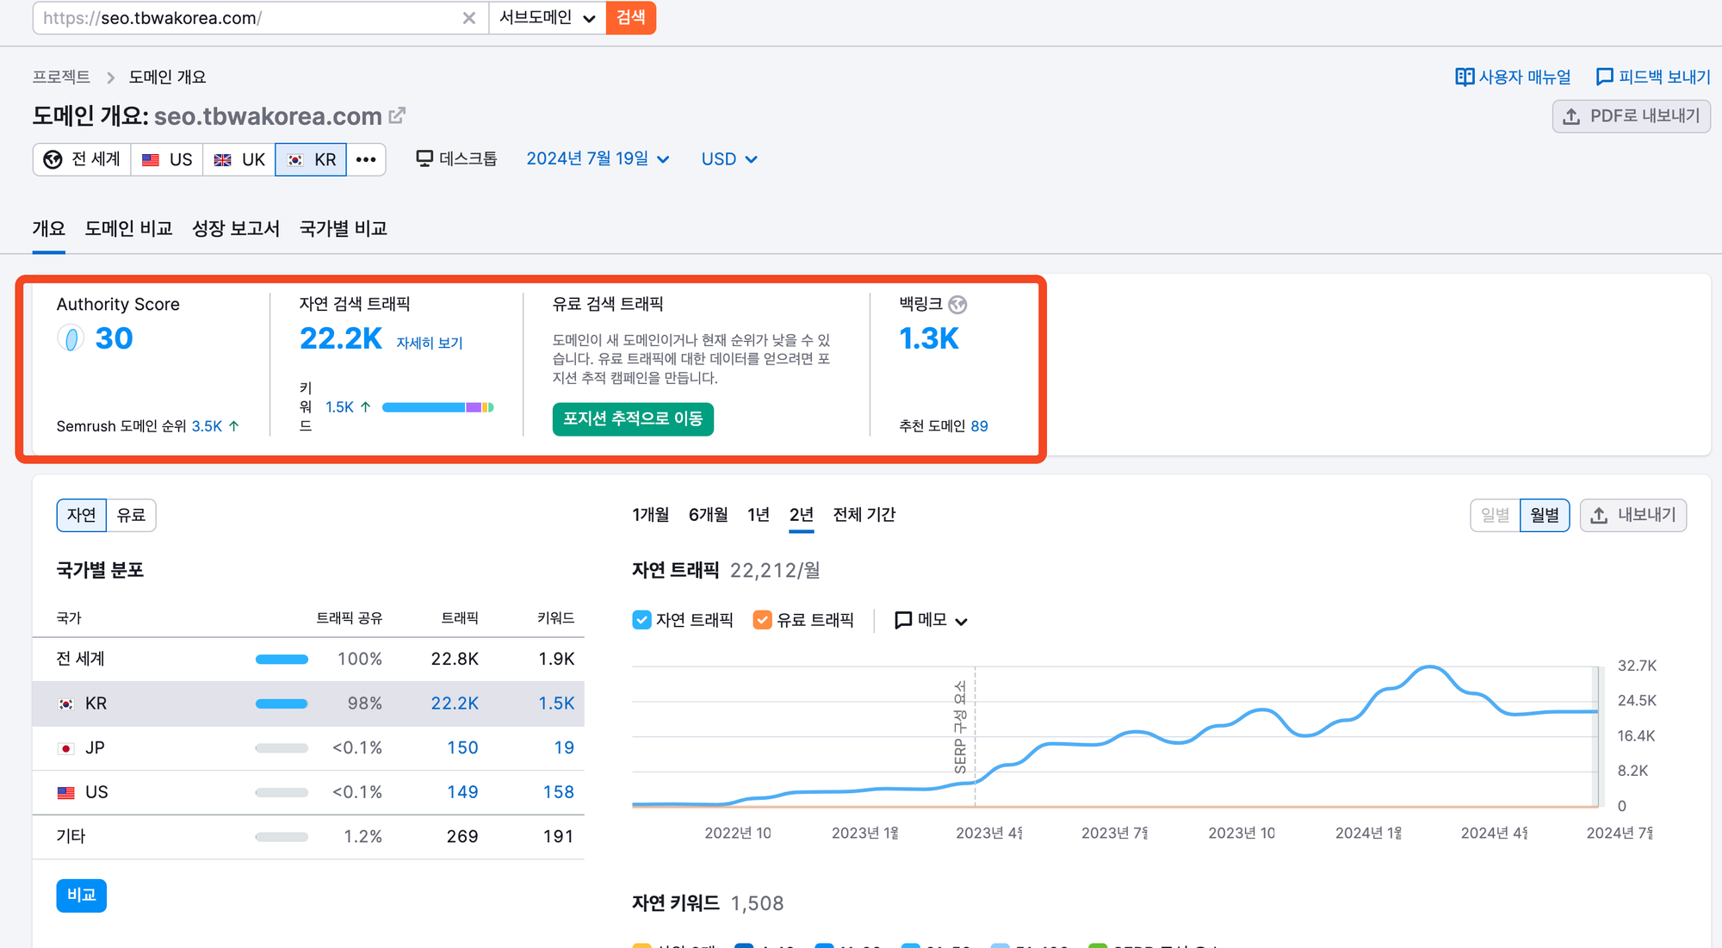Open more countries ellipsis menu

point(366,159)
